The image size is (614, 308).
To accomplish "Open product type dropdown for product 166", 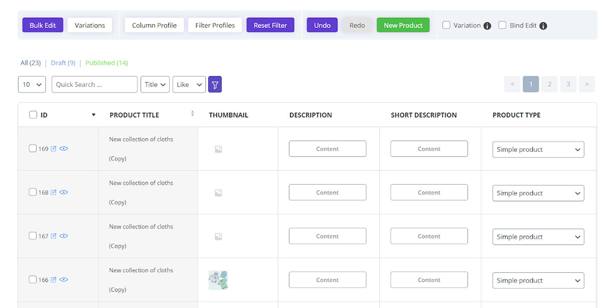I will pos(538,280).
